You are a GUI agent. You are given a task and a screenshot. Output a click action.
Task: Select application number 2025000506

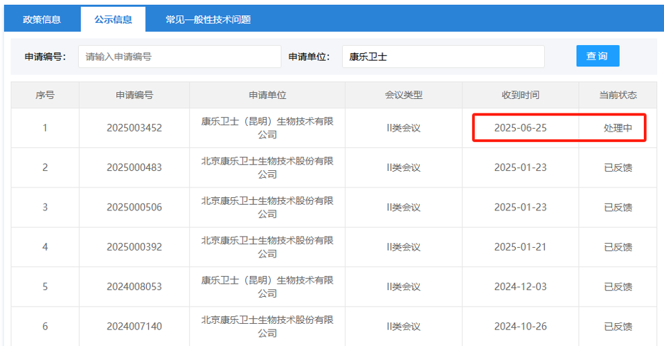(x=134, y=208)
